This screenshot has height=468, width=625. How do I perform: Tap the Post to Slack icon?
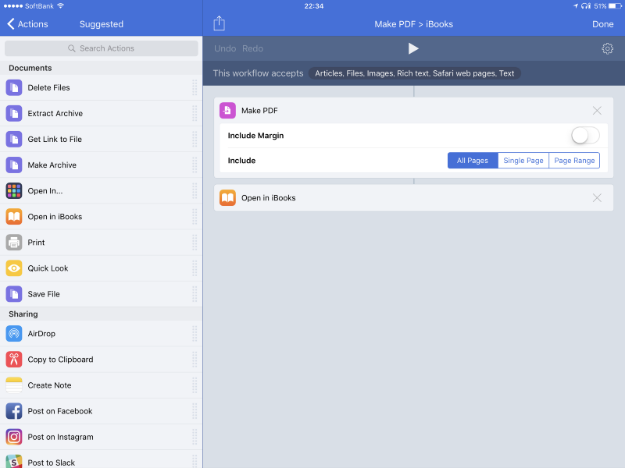tap(14, 462)
